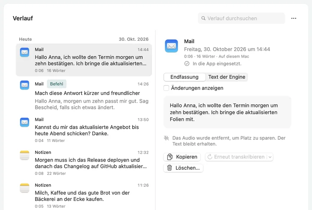This screenshot has width=312, height=210.
Task: Click the '0:05 13 Wörter' info line
Action: click(50, 206)
